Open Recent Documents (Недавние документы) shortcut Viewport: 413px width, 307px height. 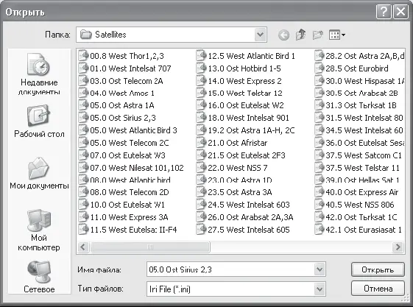39,74
